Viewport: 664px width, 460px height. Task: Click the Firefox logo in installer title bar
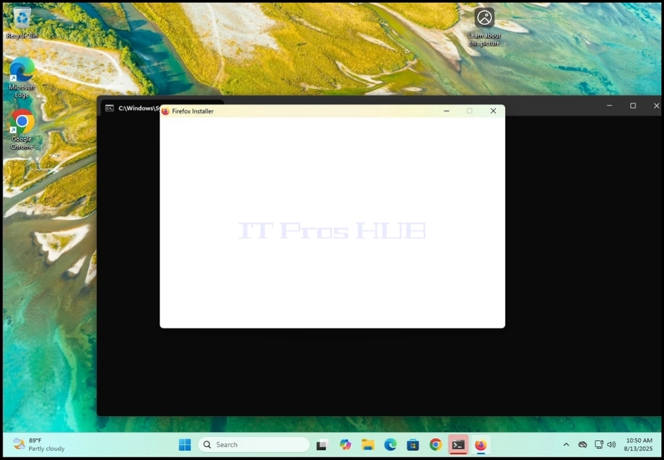click(x=165, y=111)
